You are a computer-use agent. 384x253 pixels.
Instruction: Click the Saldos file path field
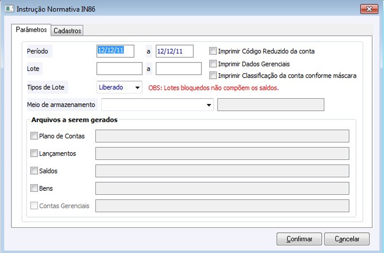pos(222,171)
